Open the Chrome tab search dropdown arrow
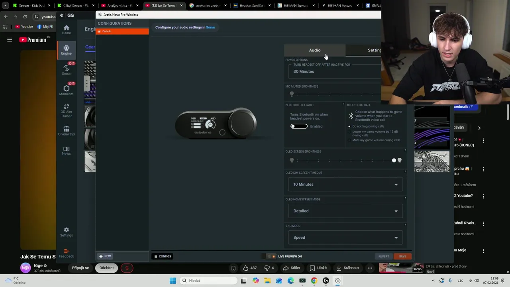The height and width of the screenshot is (287, 510). [5, 6]
